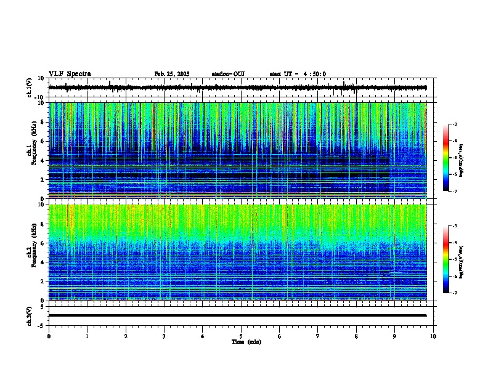Click time axis tick label "4"
This screenshot has width=488, height=377.
(x=203, y=336)
